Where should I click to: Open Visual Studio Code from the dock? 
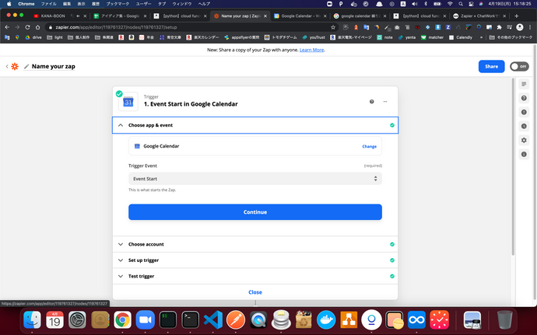coord(213,320)
